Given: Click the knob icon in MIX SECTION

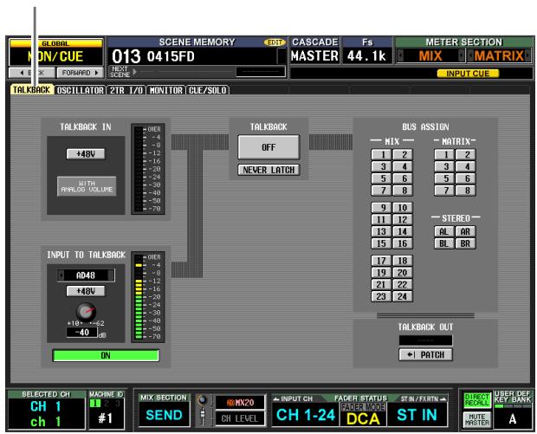Looking at the screenshot, I should click(x=203, y=399).
